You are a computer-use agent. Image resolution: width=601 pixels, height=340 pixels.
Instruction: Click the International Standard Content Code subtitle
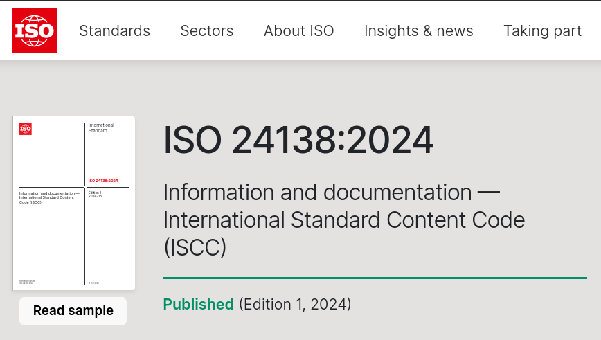[x=343, y=220]
